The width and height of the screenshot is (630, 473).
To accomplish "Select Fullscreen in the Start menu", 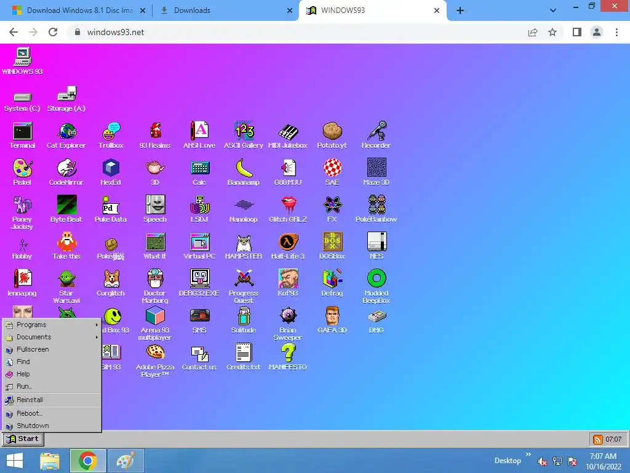I will [52, 349].
